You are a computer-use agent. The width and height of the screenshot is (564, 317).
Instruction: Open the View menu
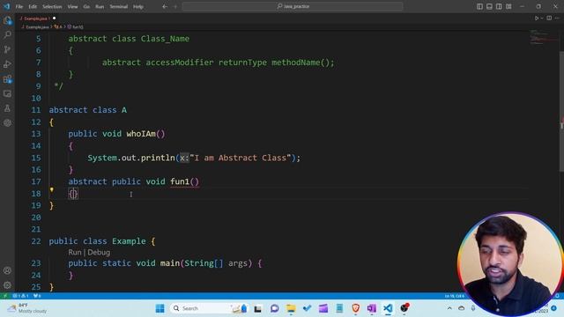point(72,6)
